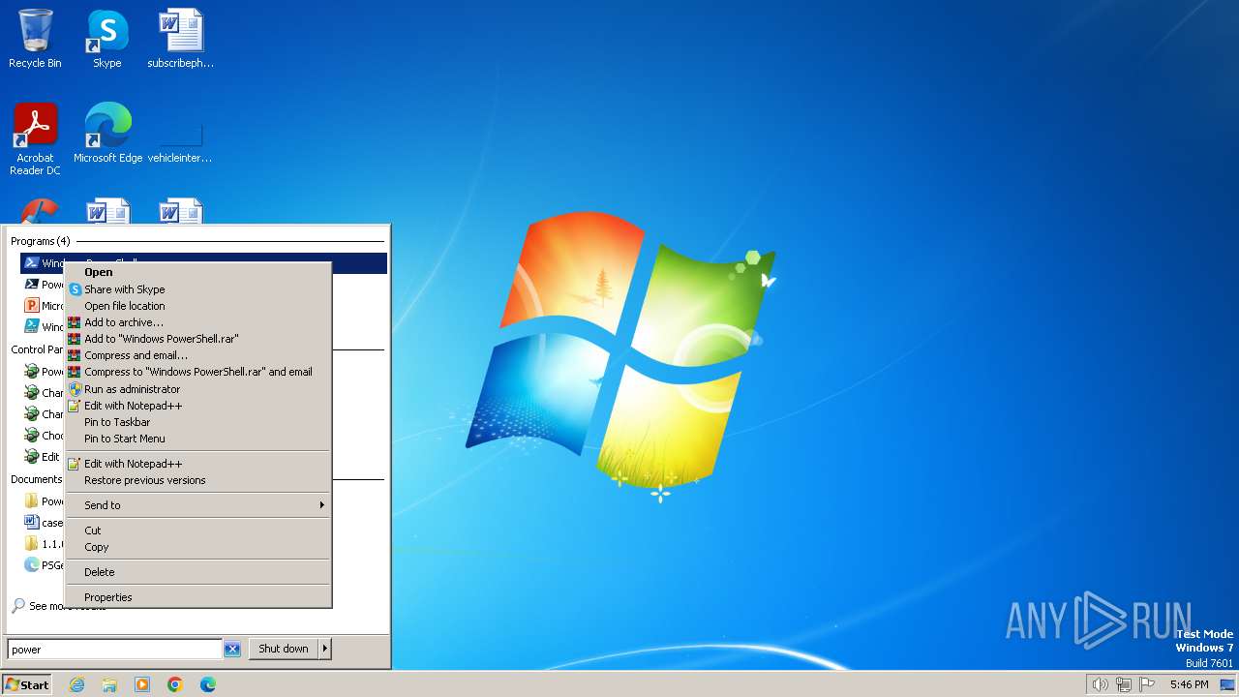Viewport: 1239px width, 697px height.
Task: Open Microsoft Edge from the taskbar
Action: [x=208, y=684]
